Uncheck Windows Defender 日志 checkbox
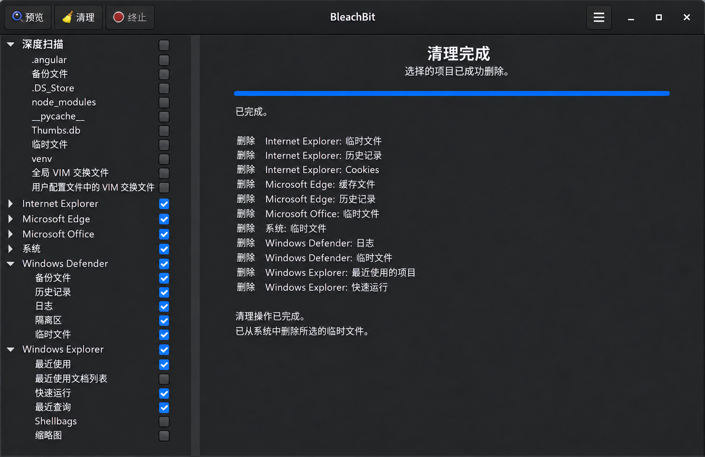 click(x=164, y=307)
